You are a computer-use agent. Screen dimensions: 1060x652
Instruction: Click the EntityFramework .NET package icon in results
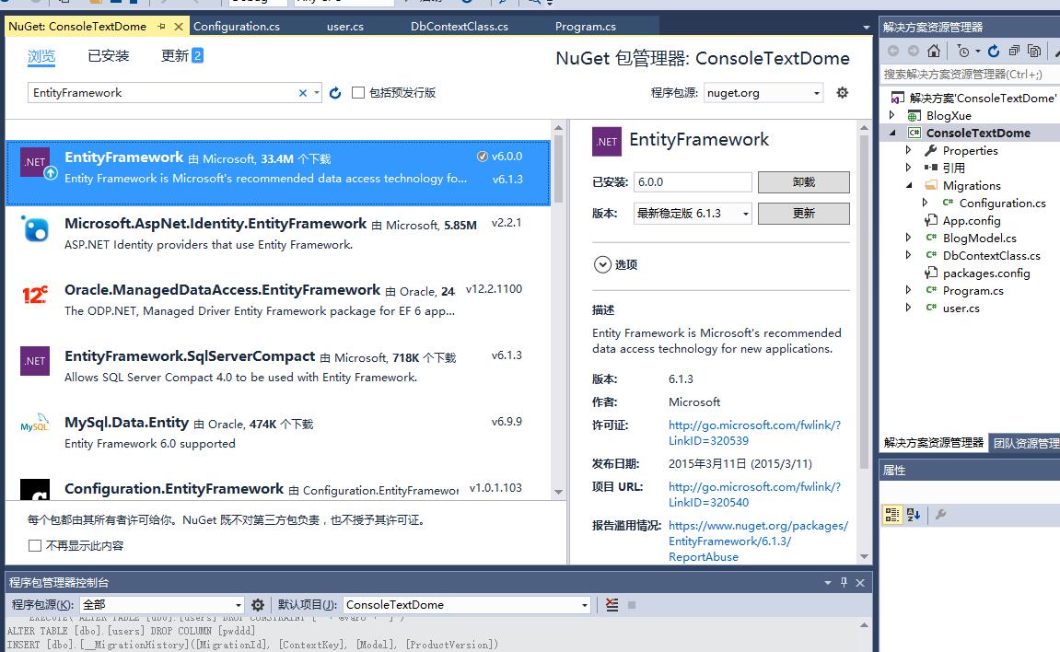pyautogui.click(x=35, y=162)
